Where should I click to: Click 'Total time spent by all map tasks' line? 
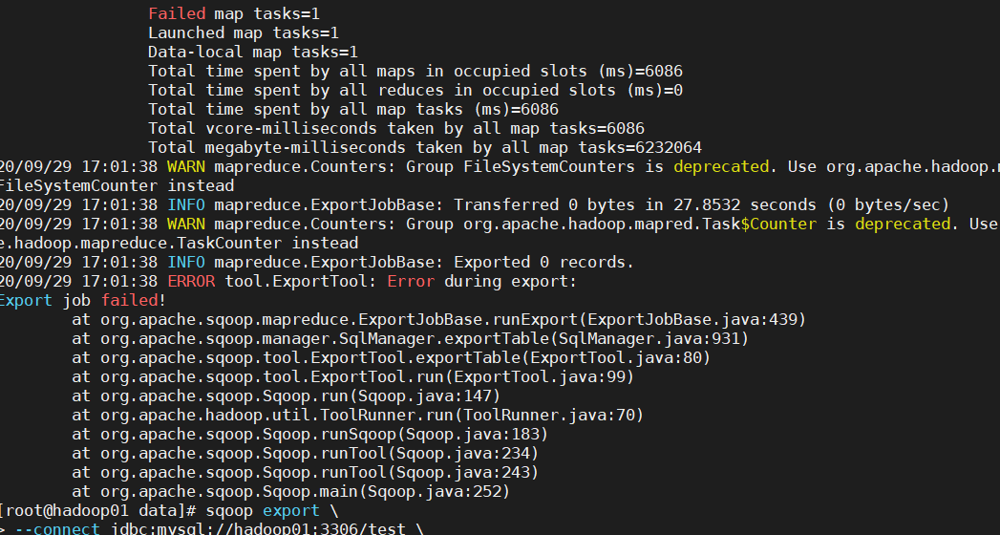point(353,109)
